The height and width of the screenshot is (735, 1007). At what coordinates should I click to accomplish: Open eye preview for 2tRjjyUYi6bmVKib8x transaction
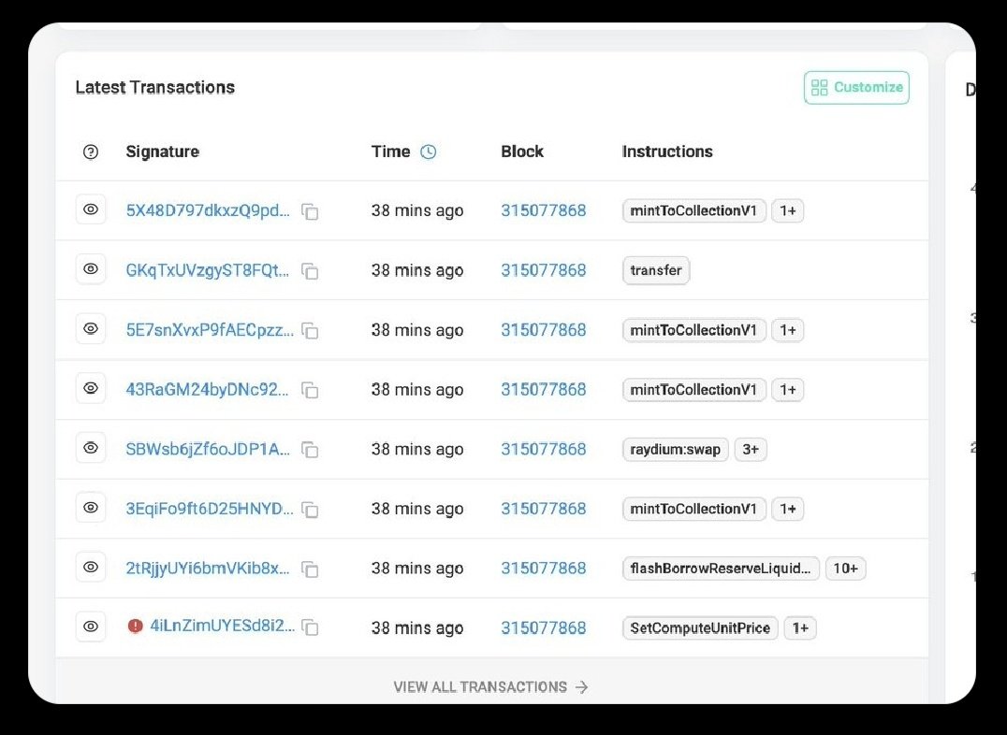pos(91,568)
